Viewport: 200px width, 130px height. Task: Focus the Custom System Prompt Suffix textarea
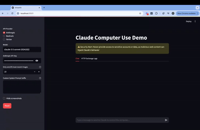pos(22,87)
